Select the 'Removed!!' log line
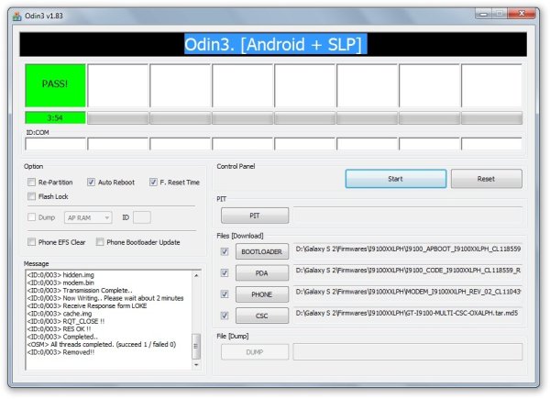The width and height of the screenshot is (550, 399). pyautogui.click(x=60, y=352)
